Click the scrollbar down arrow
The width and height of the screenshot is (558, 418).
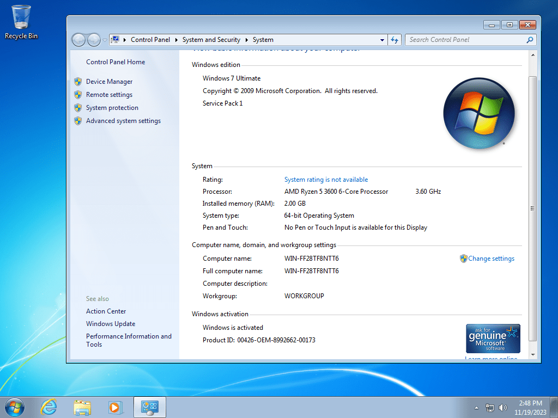pos(533,354)
